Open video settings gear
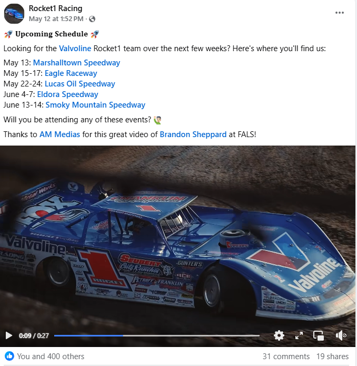357x366 pixels. [x=279, y=335]
